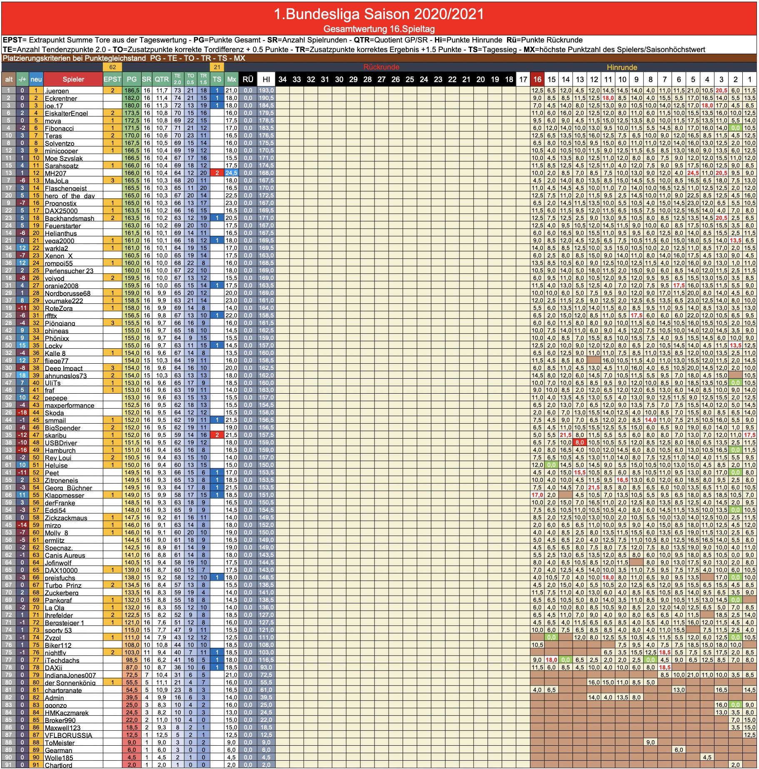The width and height of the screenshot is (759, 769).
Task: Click the 'Rückrunde' section label
Action: pos(381,67)
